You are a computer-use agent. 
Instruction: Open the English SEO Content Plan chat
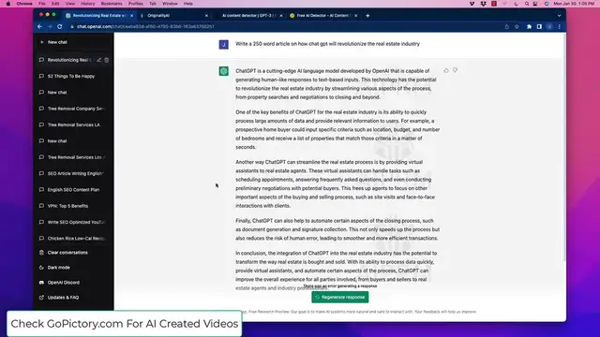point(73,189)
